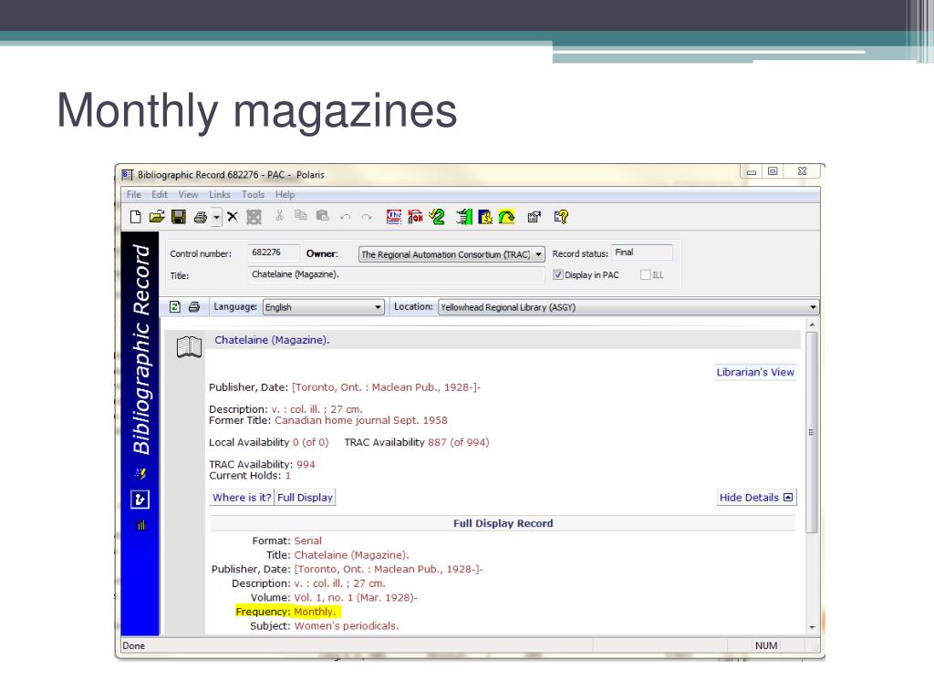Click the Full Display link
The image size is (934, 700).
pos(305,497)
